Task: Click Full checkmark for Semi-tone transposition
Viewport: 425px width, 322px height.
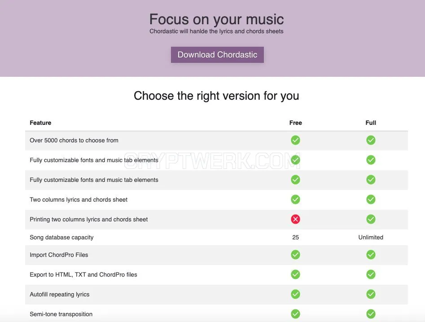Action: tap(371, 314)
